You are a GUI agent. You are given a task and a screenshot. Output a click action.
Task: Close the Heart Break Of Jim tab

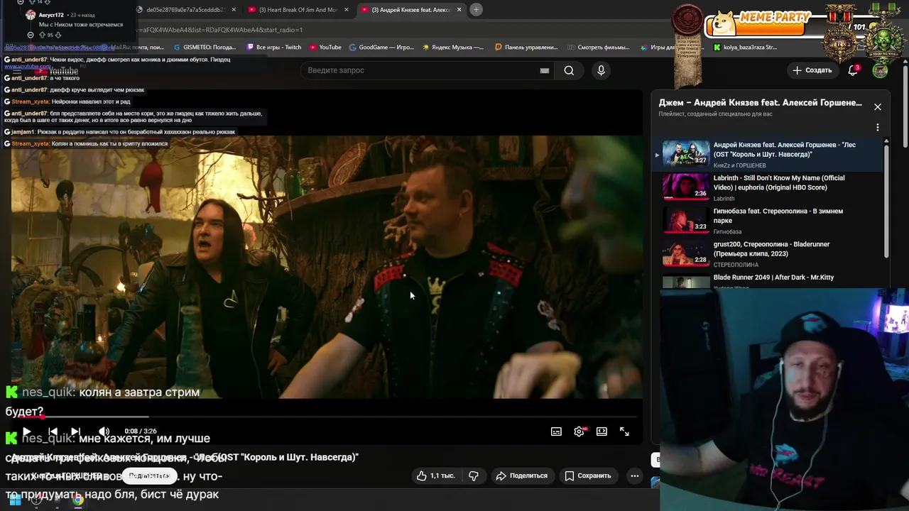point(347,10)
